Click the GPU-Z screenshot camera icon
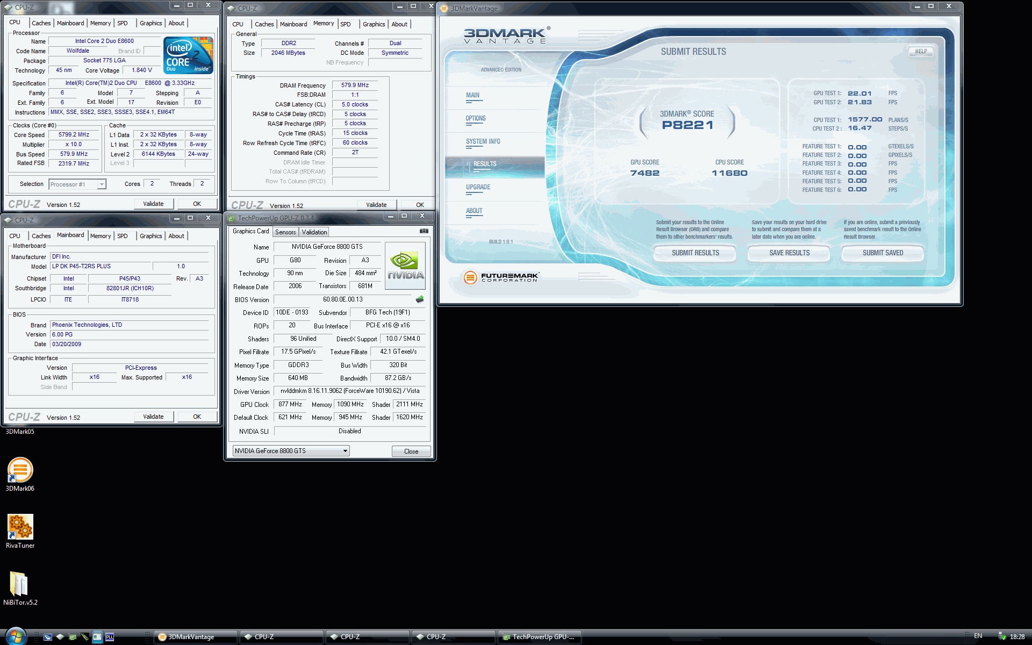Viewport: 1032px width, 645px height. click(424, 231)
